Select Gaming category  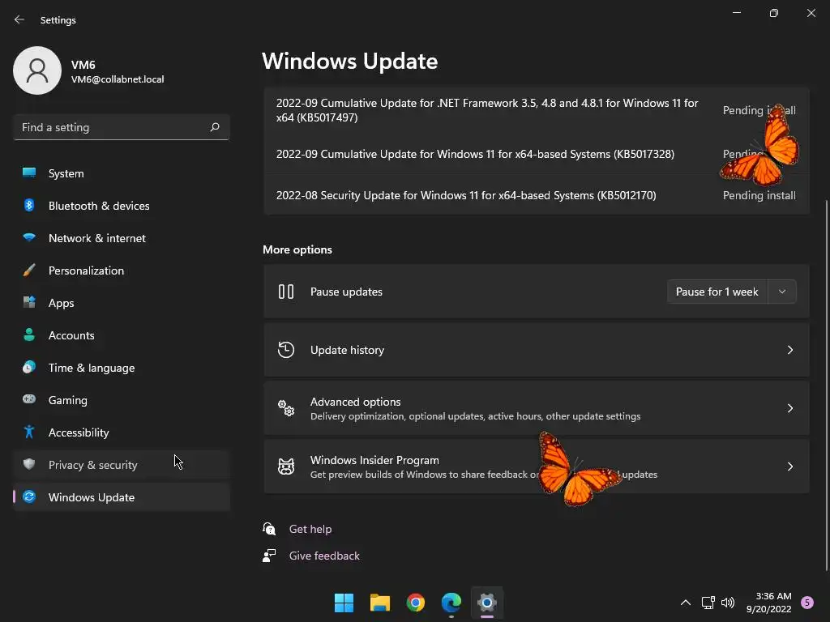pyautogui.click(x=122, y=400)
